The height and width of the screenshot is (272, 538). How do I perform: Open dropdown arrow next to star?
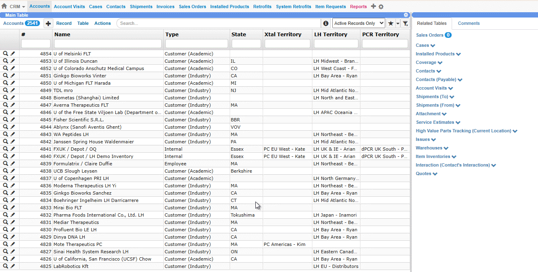[x=398, y=24]
